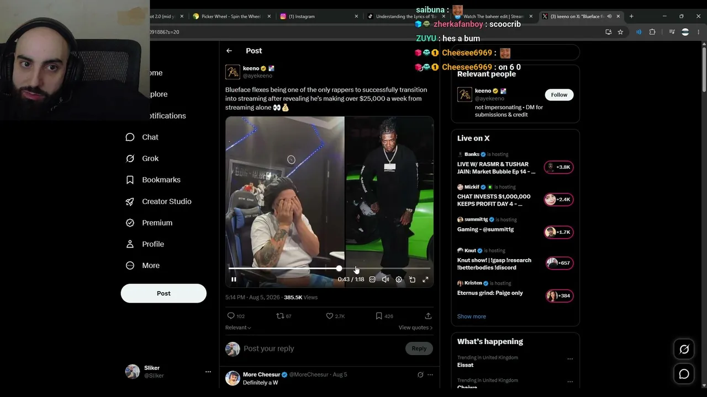Open the @ayekeeno handle on the post
707x397 pixels.
point(257,76)
